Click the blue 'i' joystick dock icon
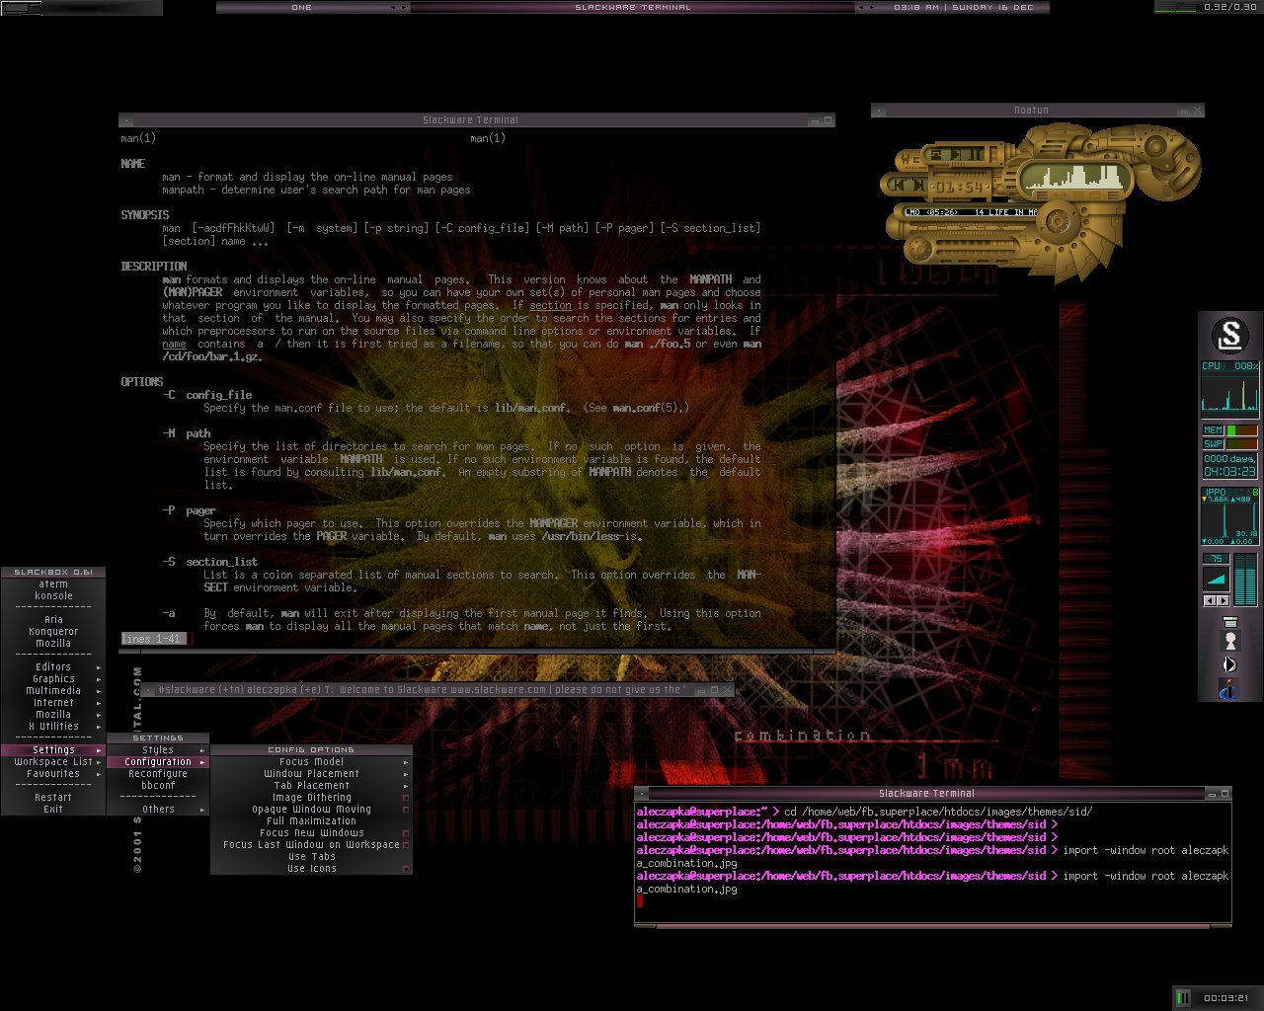1264x1011 pixels. [1229, 689]
